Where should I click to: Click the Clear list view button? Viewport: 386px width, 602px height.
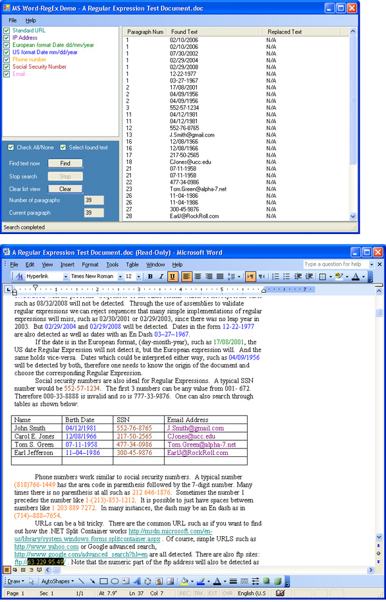point(65,189)
